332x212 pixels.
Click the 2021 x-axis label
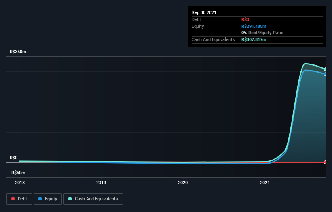264,183
